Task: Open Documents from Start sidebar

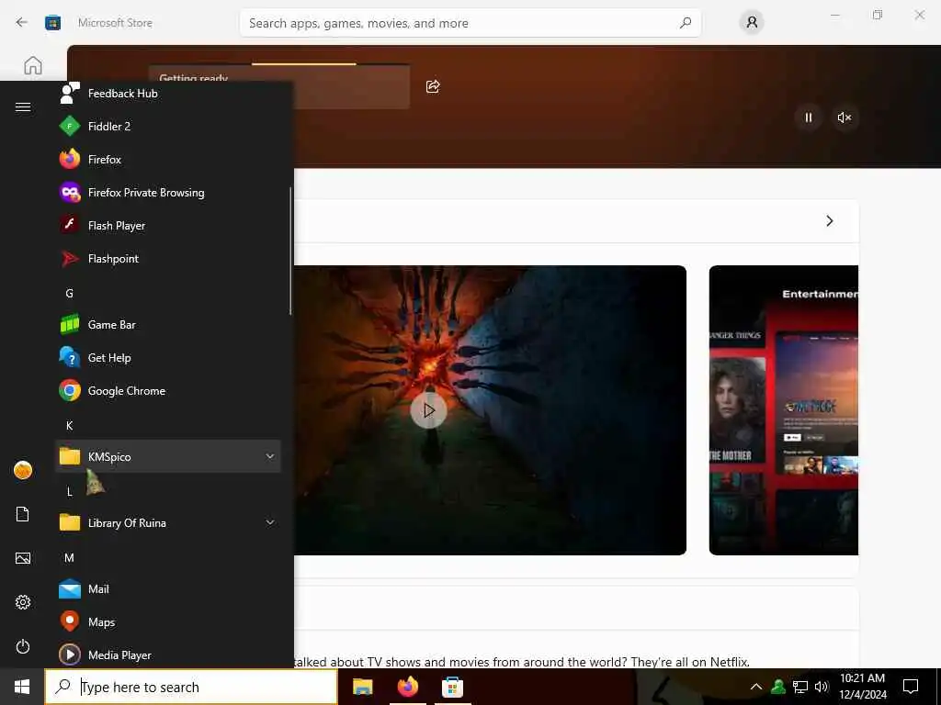Action: tap(23, 514)
